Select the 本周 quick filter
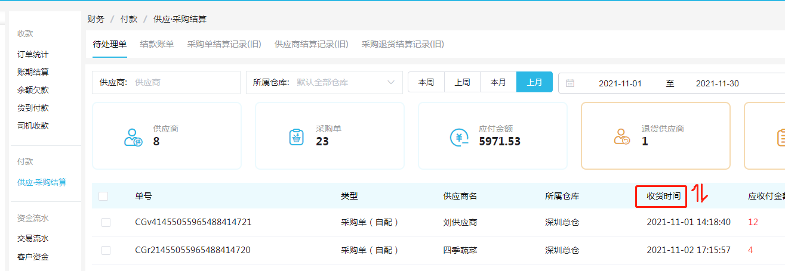The height and width of the screenshot is (271, 785). [x=426, y=82]
